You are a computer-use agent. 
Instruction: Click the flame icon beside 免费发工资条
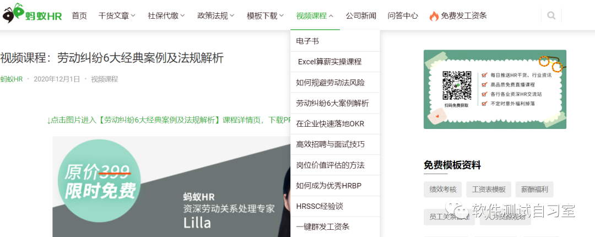click(x=434, y=16)
